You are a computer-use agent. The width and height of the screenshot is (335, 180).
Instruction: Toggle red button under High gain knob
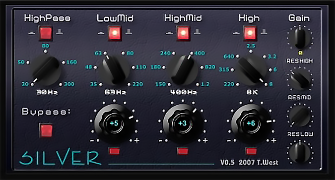click(251, 151)
